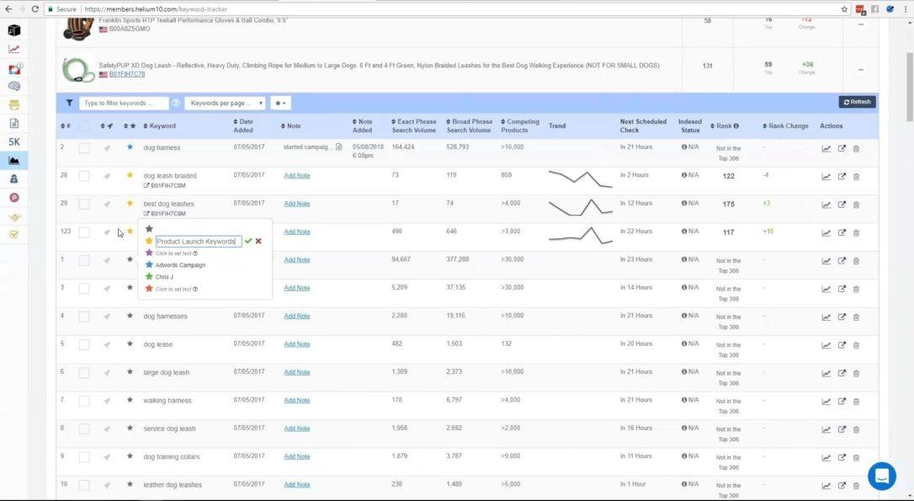This screenshot has width=914, height=501.
Task: Open the Hijacker Alert lock sidebar icon
Action: click(x=14, y=179)
